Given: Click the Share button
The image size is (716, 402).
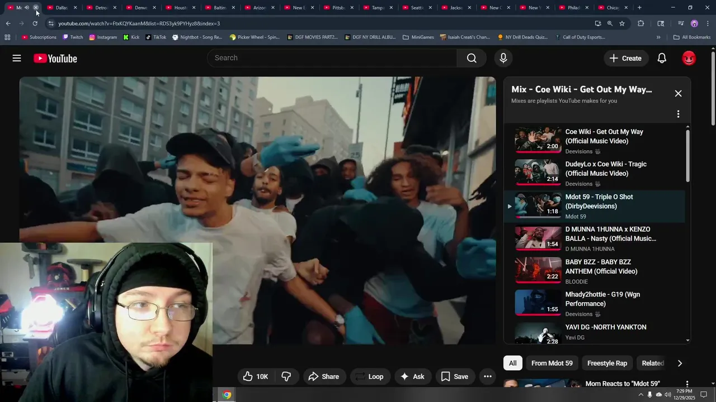Looking at the screenshot, I should (324, 376).
